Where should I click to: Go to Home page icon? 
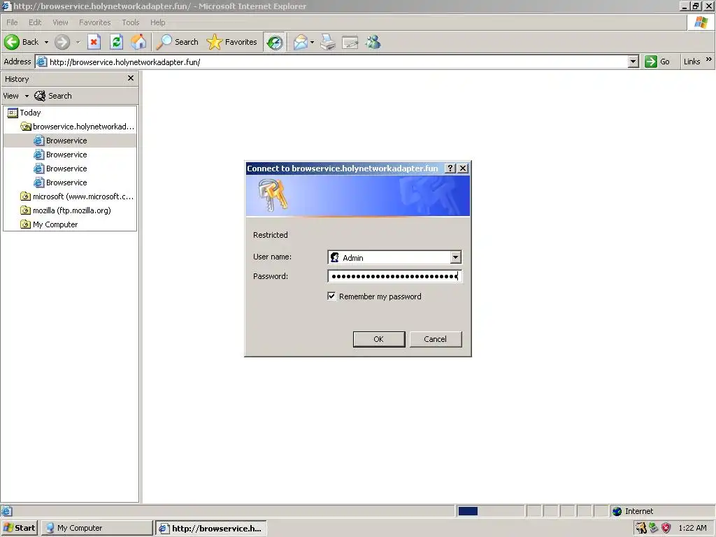click(138, 42)
